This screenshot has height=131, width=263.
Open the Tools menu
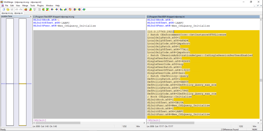pos(33,5)
